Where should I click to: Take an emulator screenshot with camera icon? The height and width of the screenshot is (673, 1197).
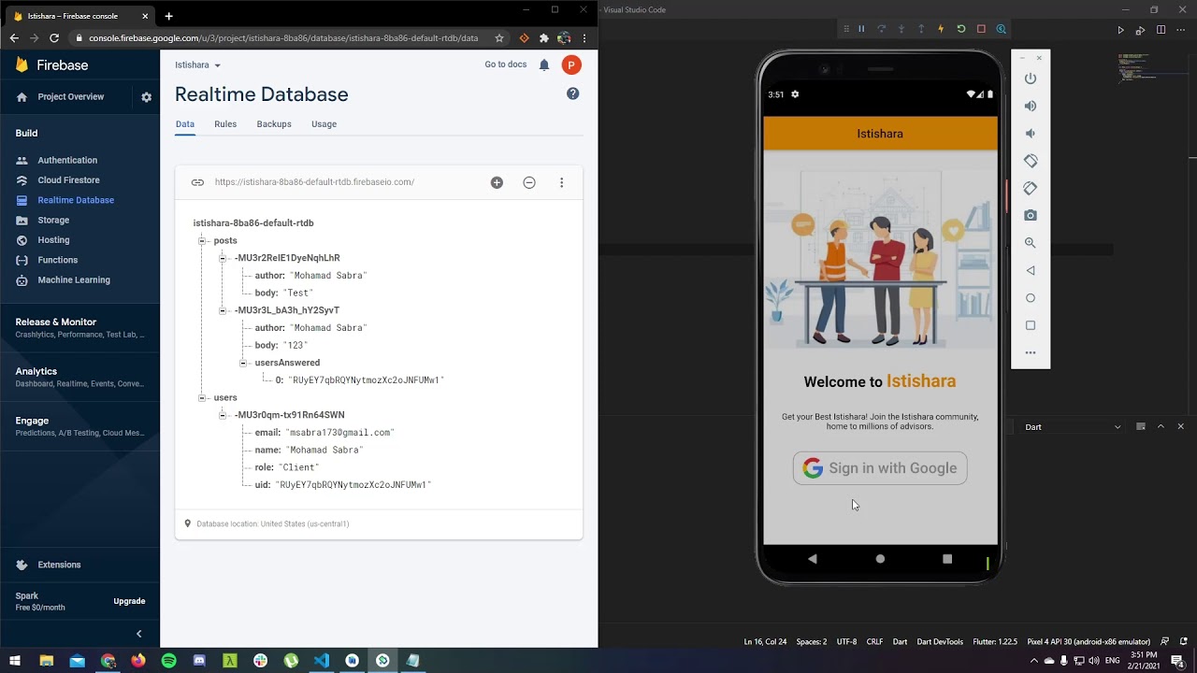pos(1031,215)
